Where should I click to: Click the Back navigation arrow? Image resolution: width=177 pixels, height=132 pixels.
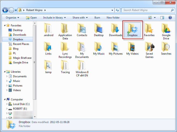click(5, 10)
